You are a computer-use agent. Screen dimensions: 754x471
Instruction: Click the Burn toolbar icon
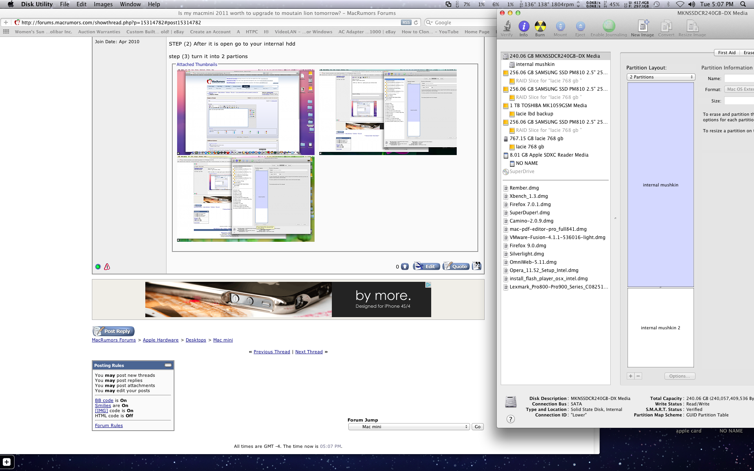(540, 28)
